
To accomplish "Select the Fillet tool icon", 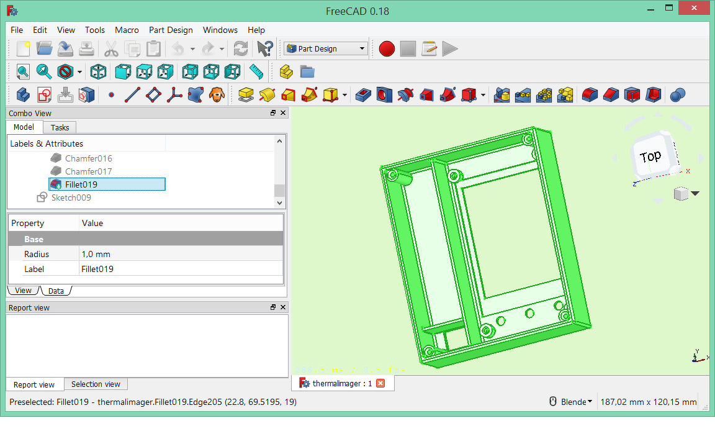I will 590,95.
